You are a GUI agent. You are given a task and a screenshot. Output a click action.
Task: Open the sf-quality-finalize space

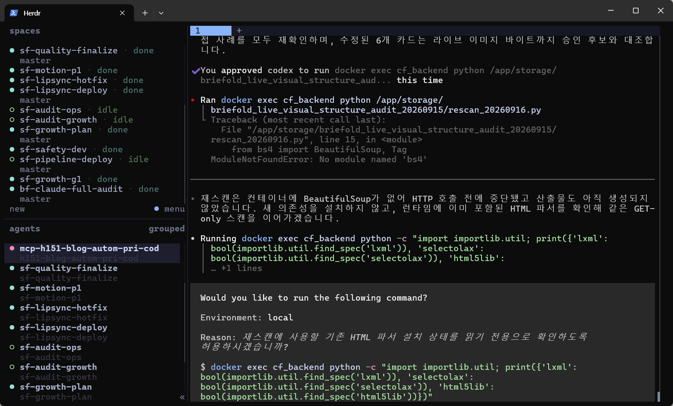[x=68, y=50]
